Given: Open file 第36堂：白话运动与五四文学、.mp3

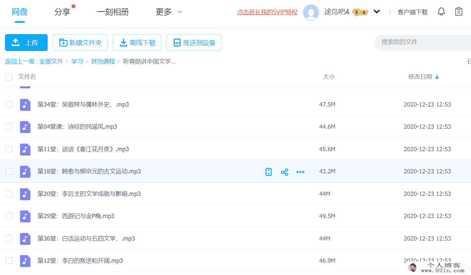Looking at the screenshot, I should [86, 239].
